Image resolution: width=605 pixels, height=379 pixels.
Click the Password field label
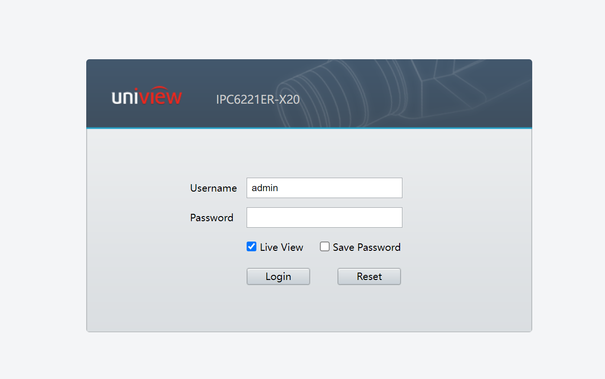tap(211, 218)
